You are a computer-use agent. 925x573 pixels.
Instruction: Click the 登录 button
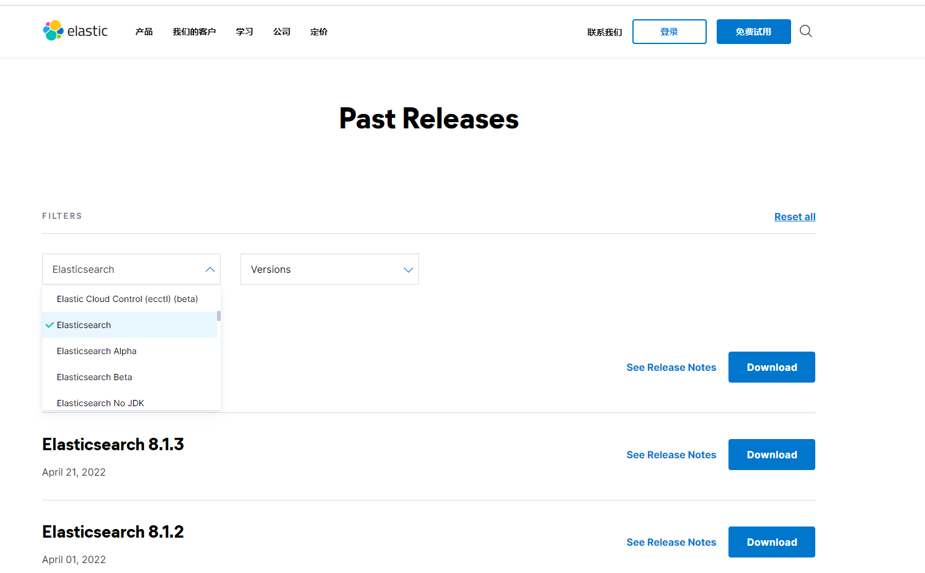point(670,32)
